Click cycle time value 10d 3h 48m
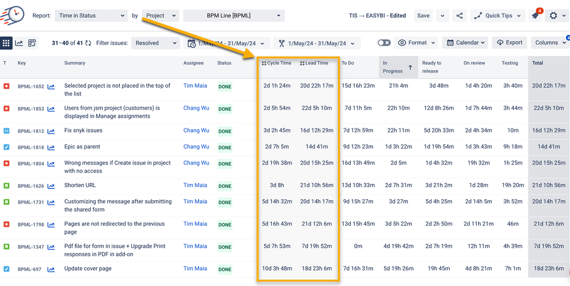Viewport: 570px width, 286px height. 277,268
